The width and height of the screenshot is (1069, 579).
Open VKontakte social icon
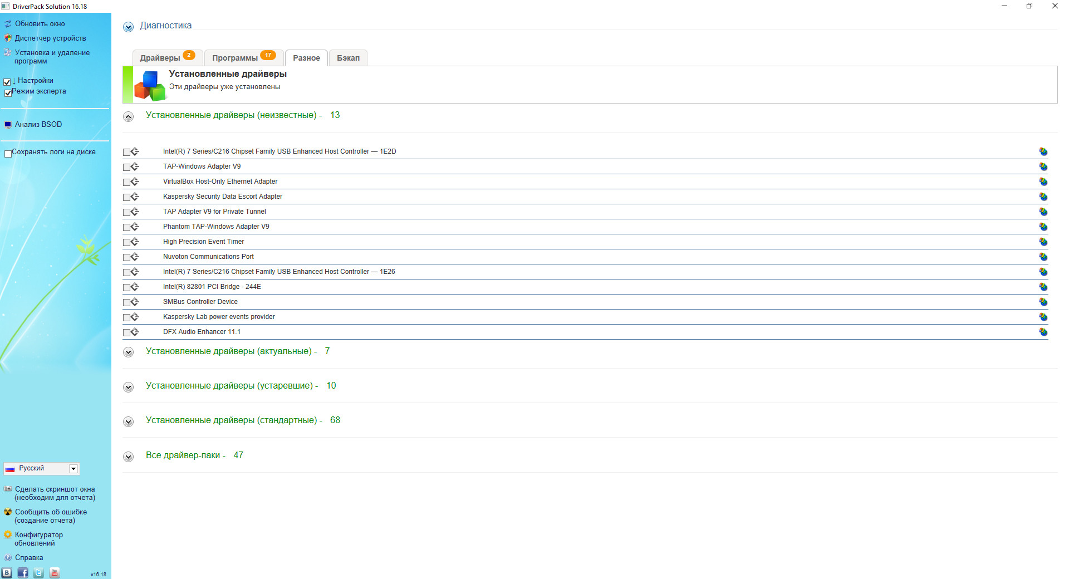pos(7,572)
